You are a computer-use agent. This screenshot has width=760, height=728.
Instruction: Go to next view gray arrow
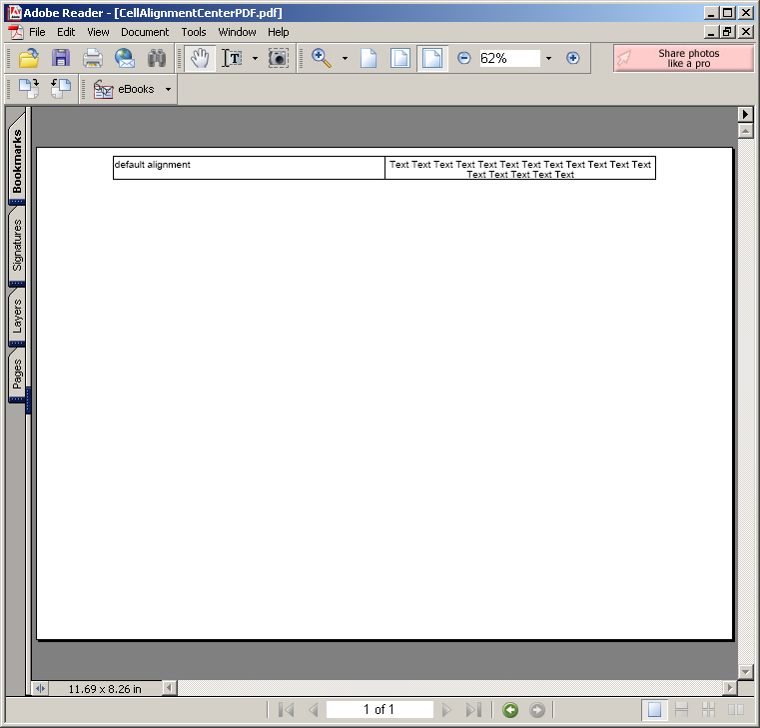coord(537,710)
